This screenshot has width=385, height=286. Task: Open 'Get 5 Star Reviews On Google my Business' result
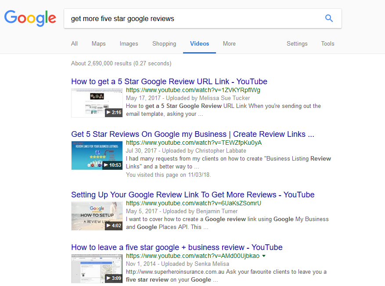[193, 134]
